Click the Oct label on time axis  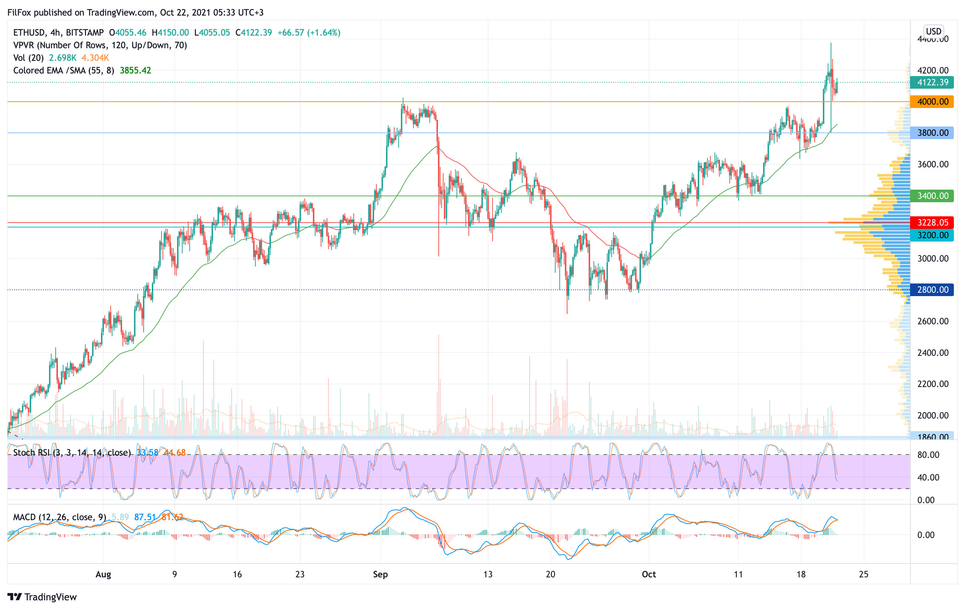tap(649, 574)
